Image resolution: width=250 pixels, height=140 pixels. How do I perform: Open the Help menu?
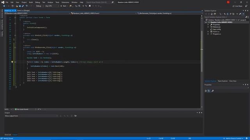click(82, 2)
